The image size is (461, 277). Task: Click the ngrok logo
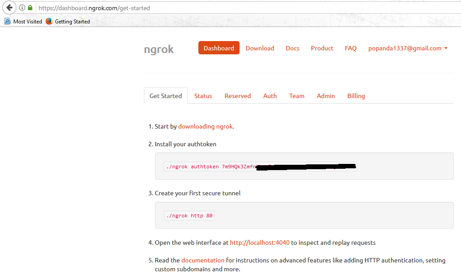coord(159,49)
